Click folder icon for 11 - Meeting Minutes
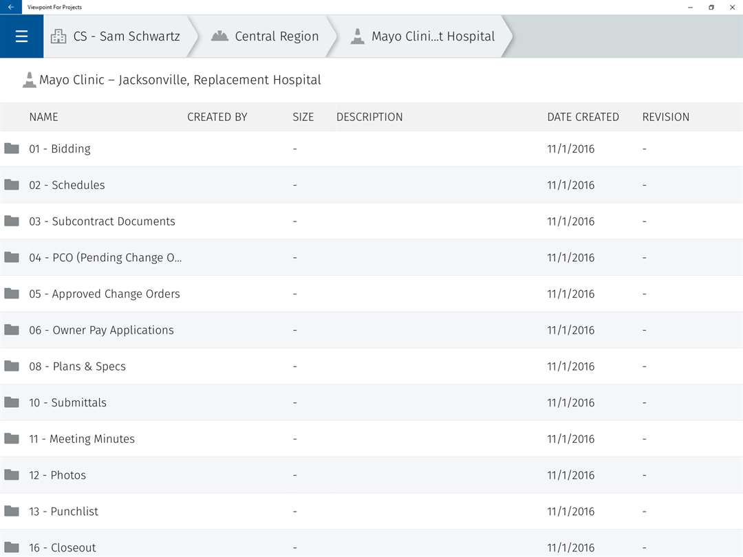Viewport: 743px width, 557px height. click(x=12, y=439)
